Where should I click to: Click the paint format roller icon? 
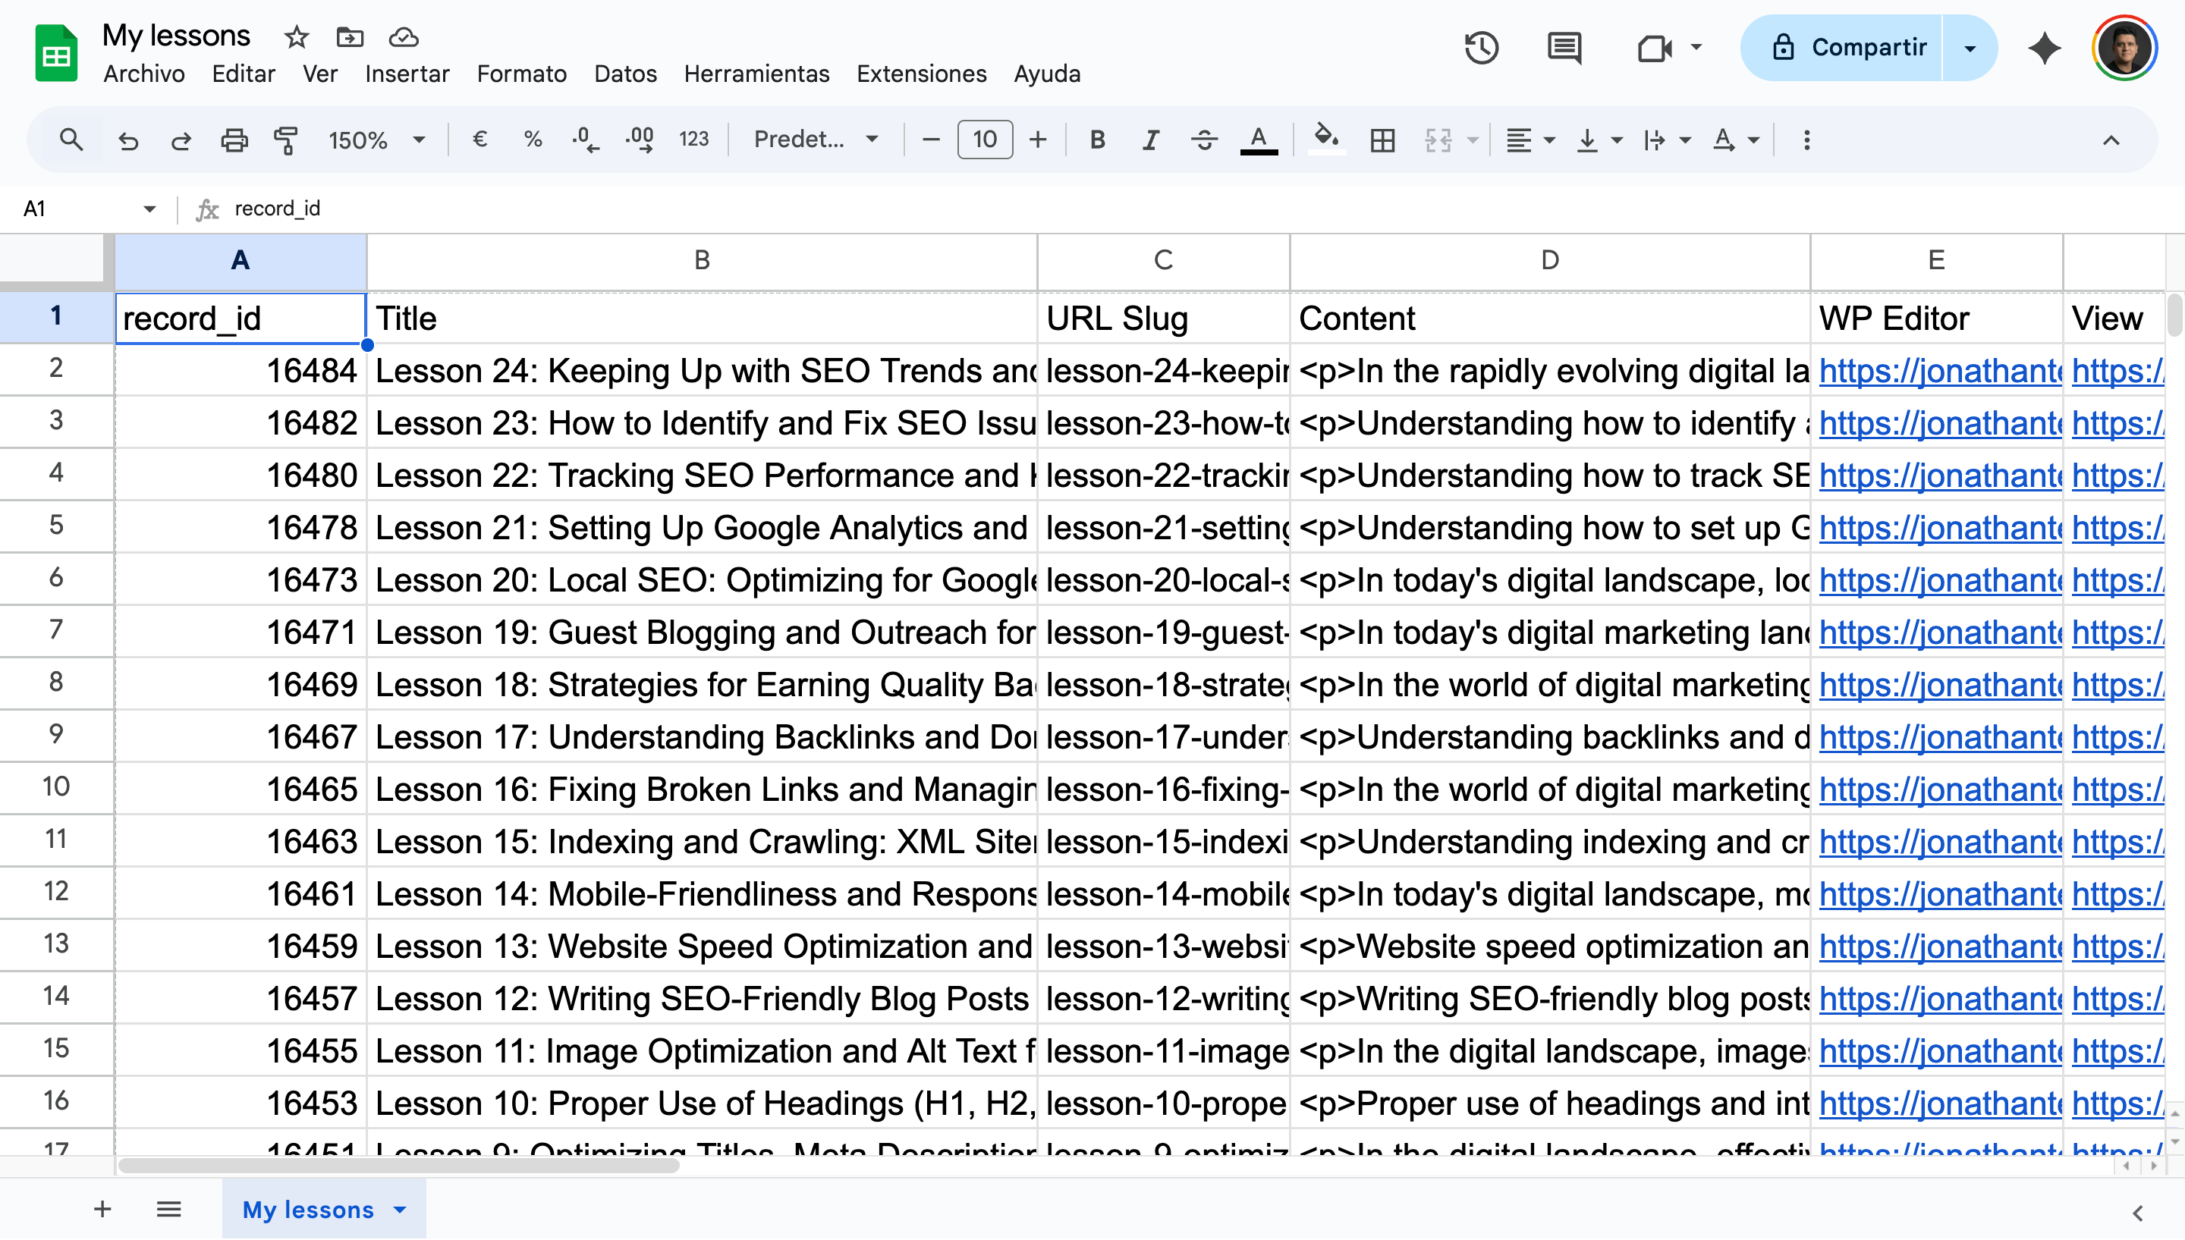pyautogui.click(x=285, y=140)
